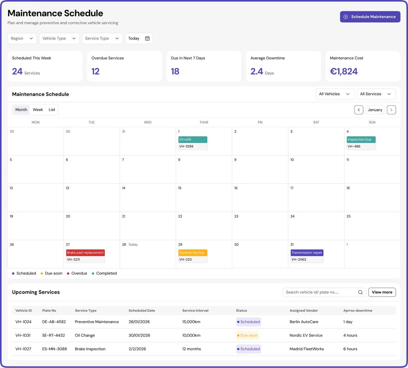The image size is (408, 368).
Task: Open the Region filter dropdown
Action: click(x=22, y=38)
